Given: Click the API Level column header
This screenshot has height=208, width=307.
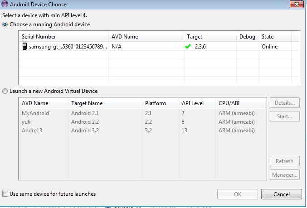Looking at the screenshot, I should click(x=196, y=103).
